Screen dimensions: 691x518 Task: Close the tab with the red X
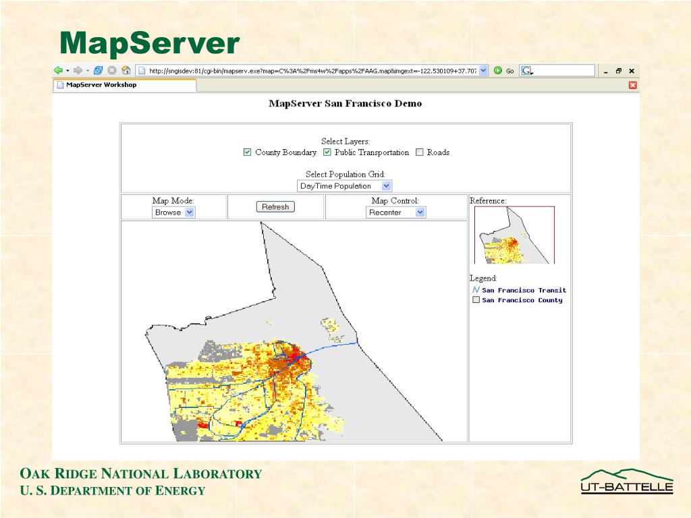(x=633, y=85)
